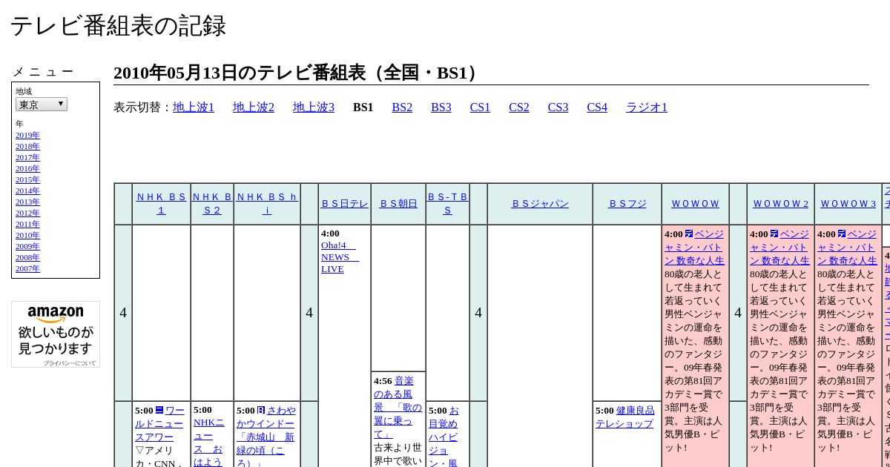Open the 2010年 archive link

point(27,235)
